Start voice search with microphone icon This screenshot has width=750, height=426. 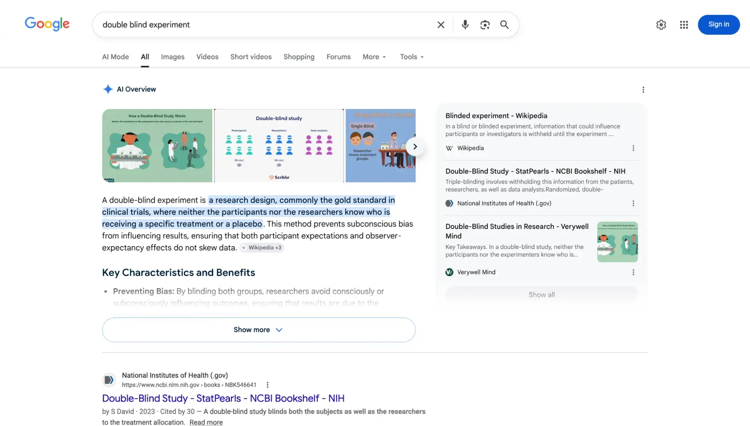[465, 25]
